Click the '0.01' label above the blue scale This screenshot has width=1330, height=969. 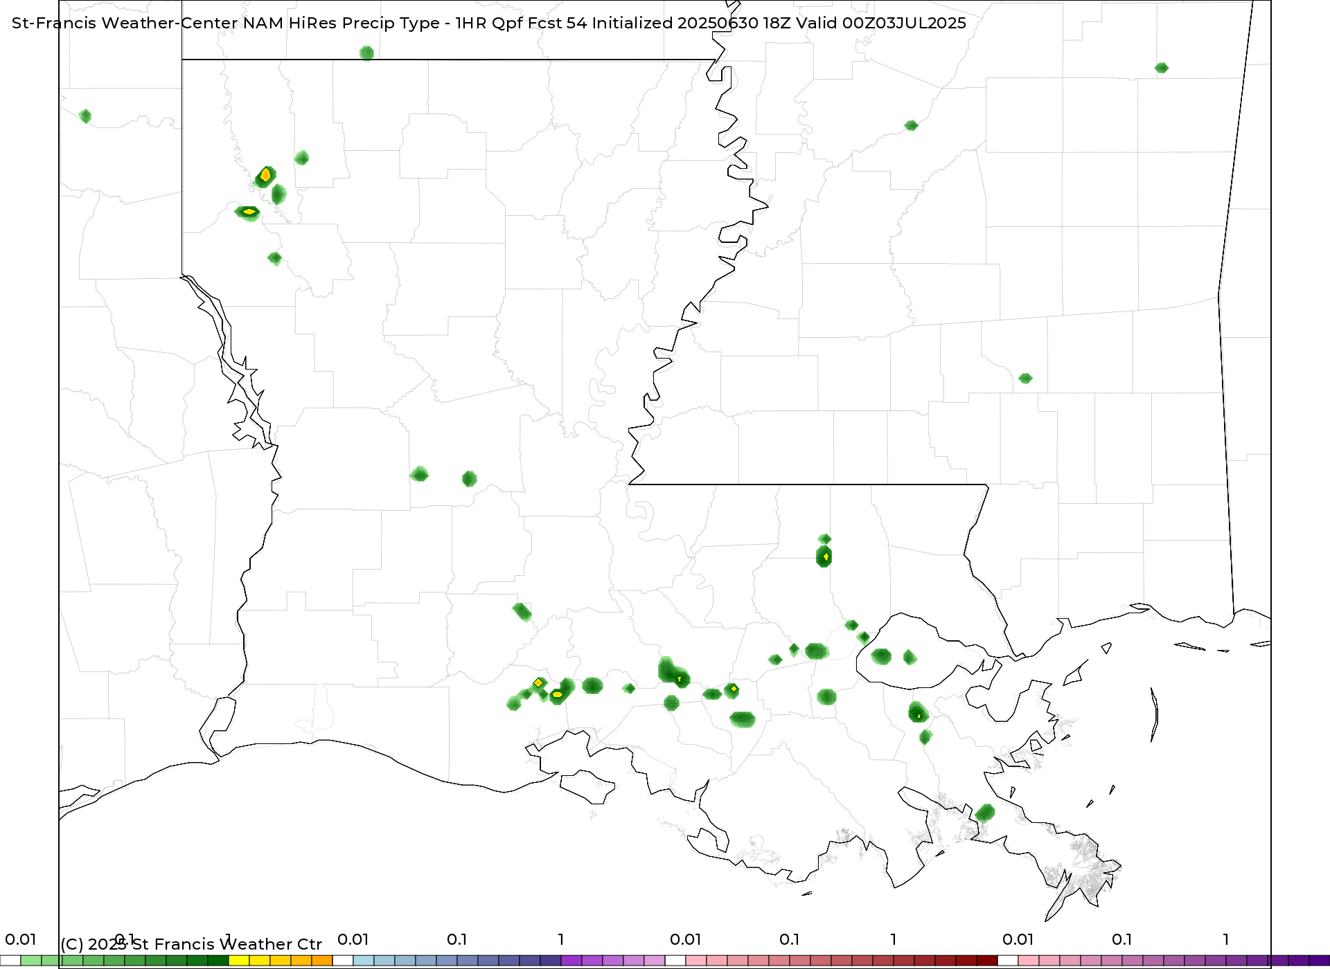pyautogui.click(x=353, y=939)
